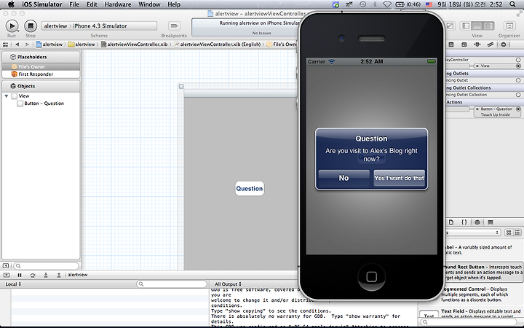
Task: Open the Size inspector ruler icon
Action: 491,44
